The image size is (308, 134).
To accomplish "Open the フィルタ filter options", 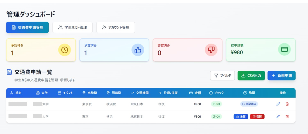I will (222, 76).
